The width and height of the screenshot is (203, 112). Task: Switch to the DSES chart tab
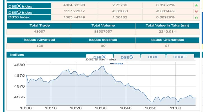(127, 57)
